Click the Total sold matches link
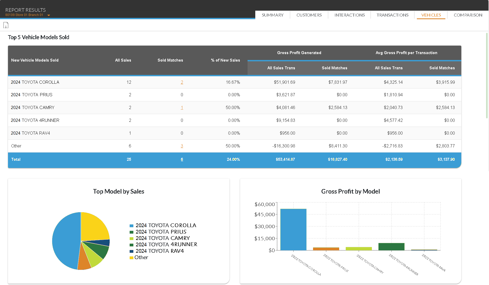489x285 pixels. pos(182,159)
